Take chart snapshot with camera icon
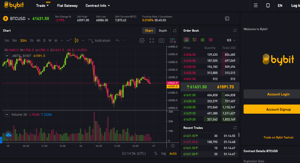Image resolution: width=300 pixels, height=163 pixels. point(161,40)
